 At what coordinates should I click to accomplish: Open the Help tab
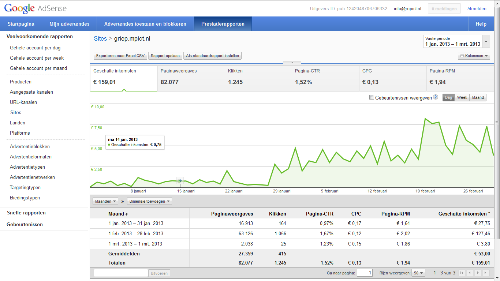pyautogui.click(x=481, y=24)
